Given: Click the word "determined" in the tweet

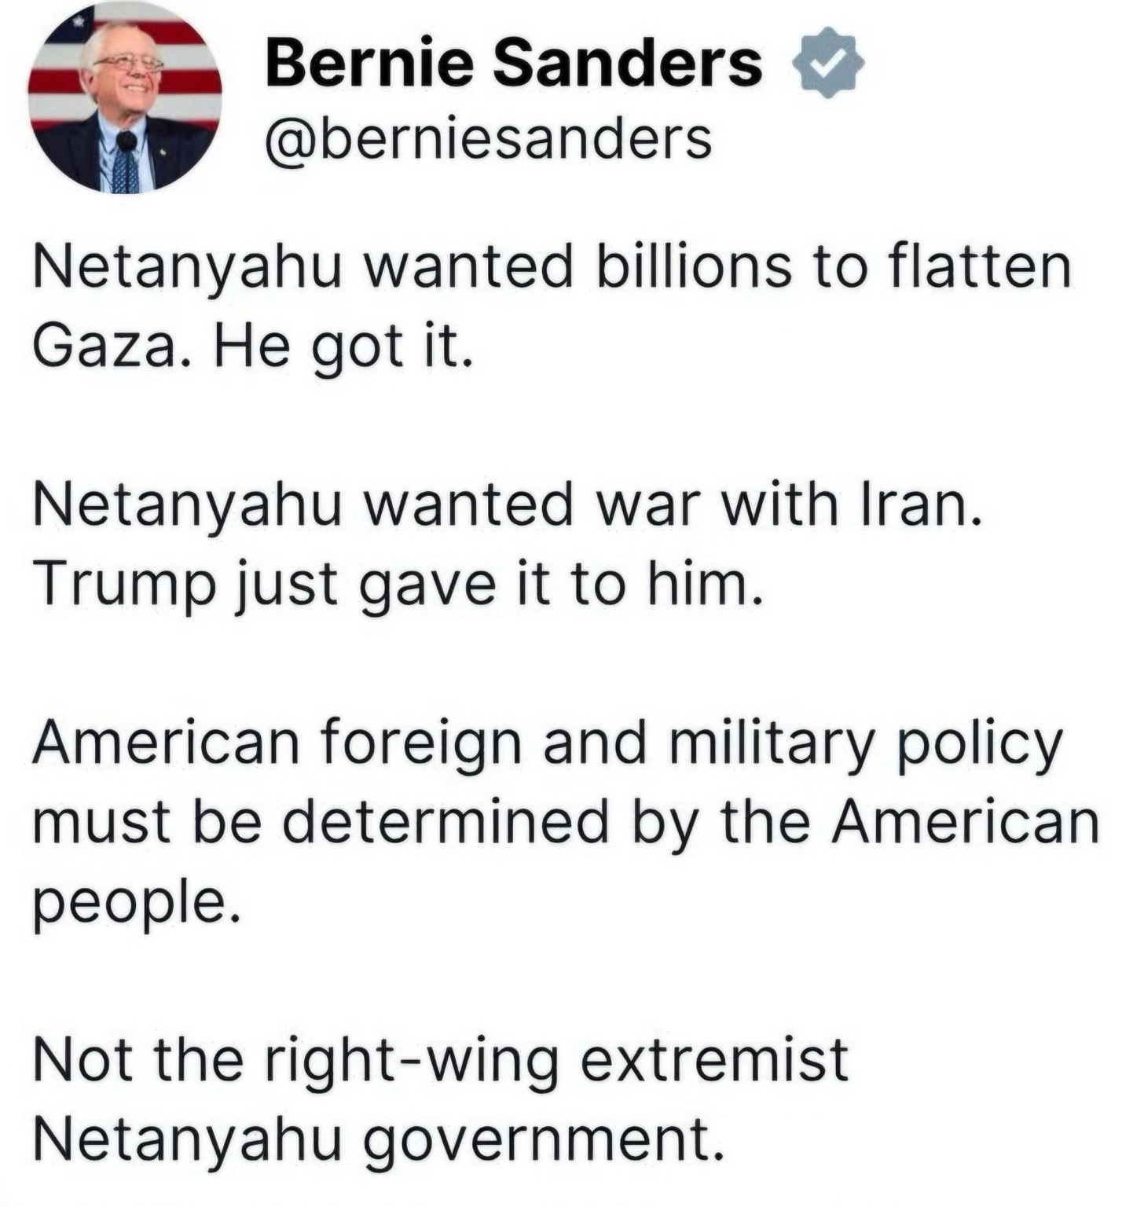Looking at the screenshot, I should coord(445,823).
